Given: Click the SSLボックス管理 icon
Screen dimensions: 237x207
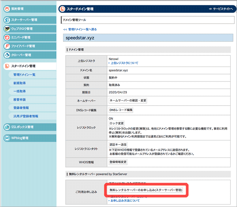Looking at the screenshot, I should (x=8, y=127).
